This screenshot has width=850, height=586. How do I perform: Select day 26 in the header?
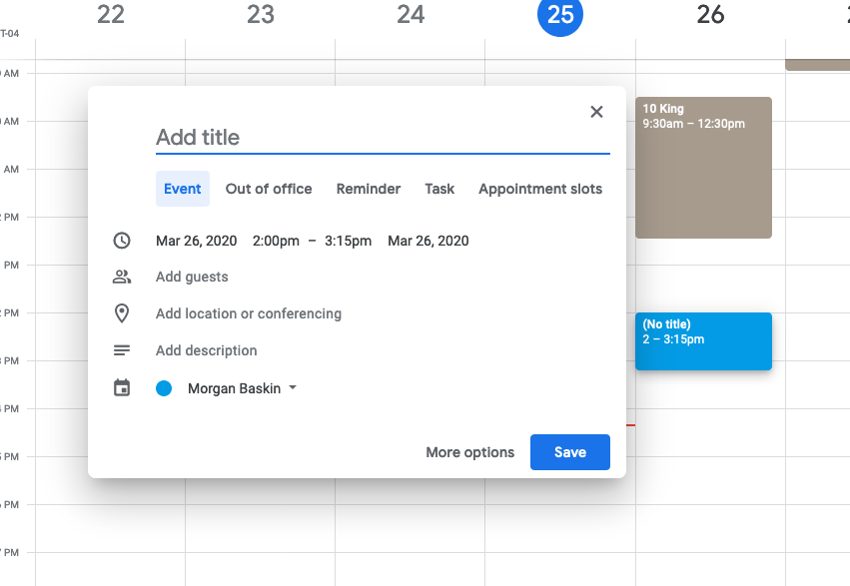point(710,15)
